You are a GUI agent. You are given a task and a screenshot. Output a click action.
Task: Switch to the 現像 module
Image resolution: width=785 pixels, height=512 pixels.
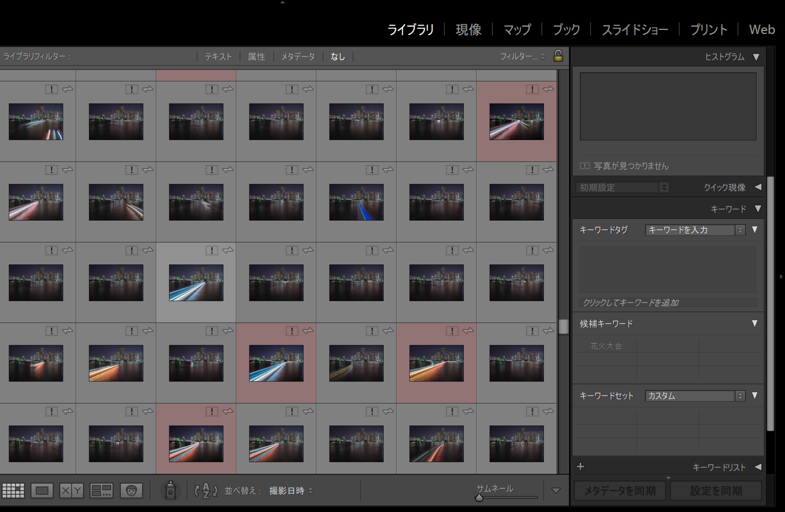pyautogui.click(x=468, y=30)
